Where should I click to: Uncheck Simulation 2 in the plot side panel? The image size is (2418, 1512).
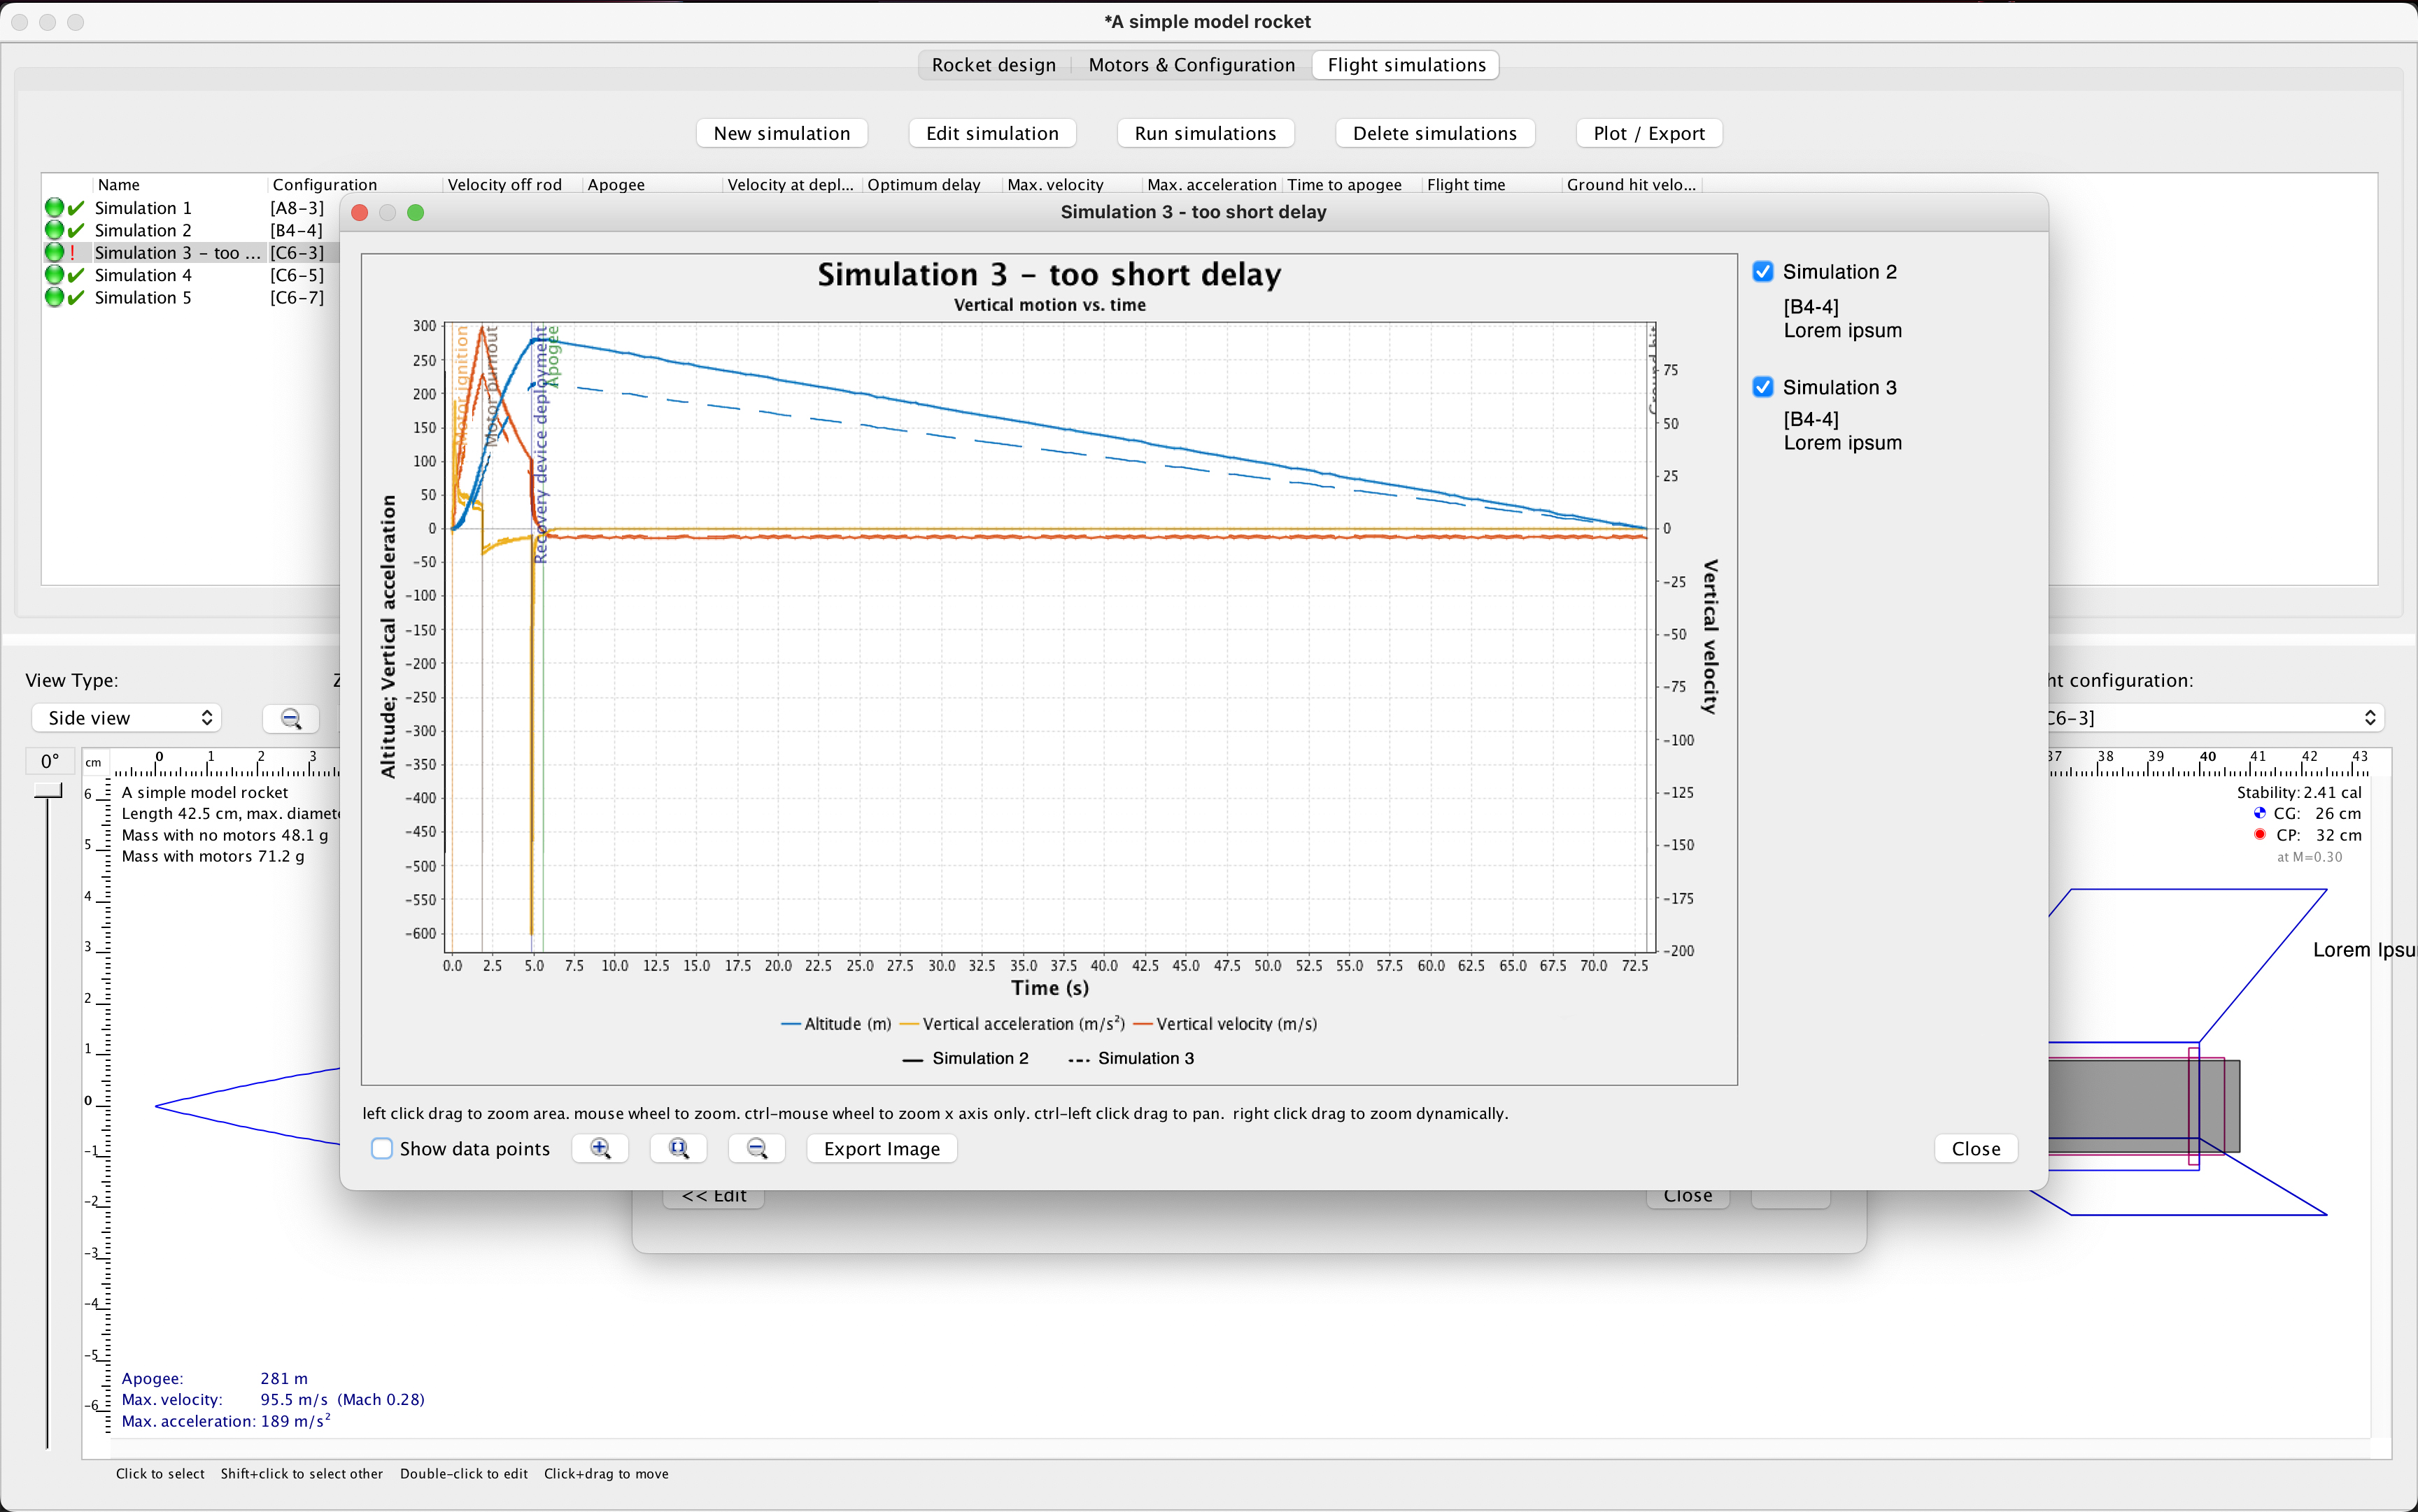pyautogui.click(x=1762, y=271)
